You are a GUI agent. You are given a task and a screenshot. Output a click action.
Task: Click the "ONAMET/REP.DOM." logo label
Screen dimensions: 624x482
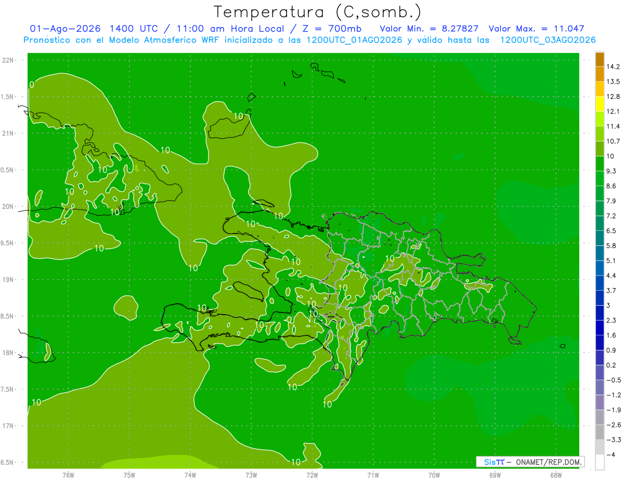click(x=550, y=462)
